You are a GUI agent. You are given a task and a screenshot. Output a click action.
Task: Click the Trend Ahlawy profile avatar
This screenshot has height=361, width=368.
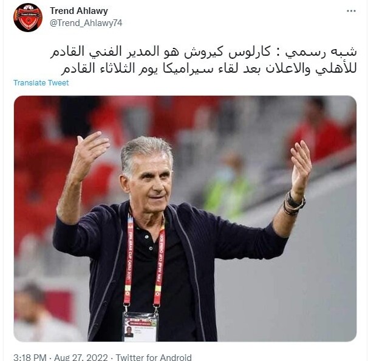pos(28,18)
